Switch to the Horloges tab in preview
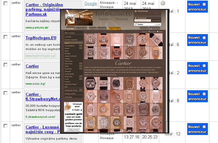218x143 pixels. click(71, 29)
